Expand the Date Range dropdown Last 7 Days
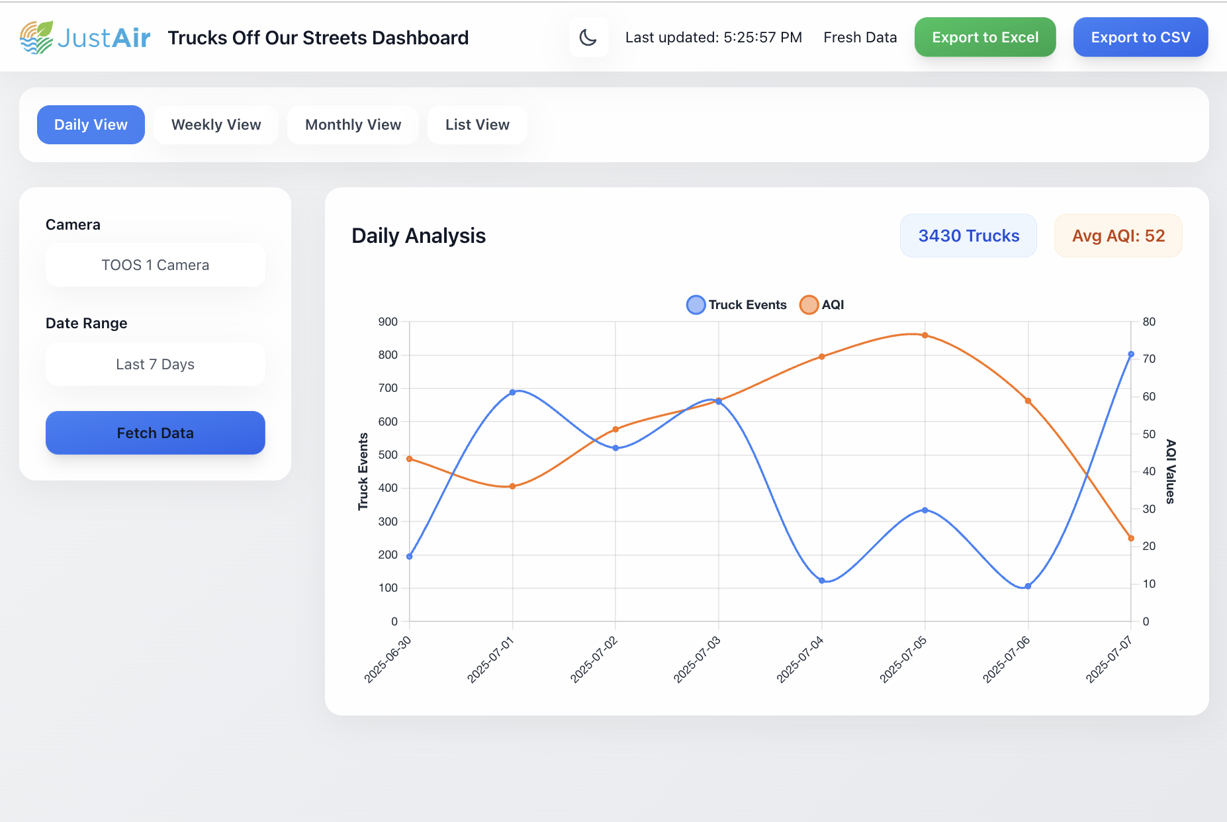Image resolution: width=1227 pixels, height=822 pixels. (x=155, y=364)
